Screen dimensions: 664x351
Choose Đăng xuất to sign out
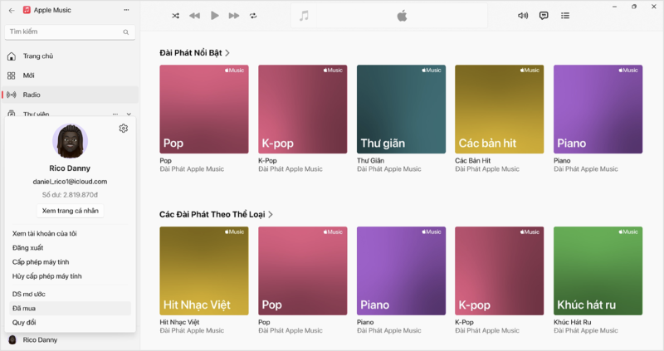27,247
